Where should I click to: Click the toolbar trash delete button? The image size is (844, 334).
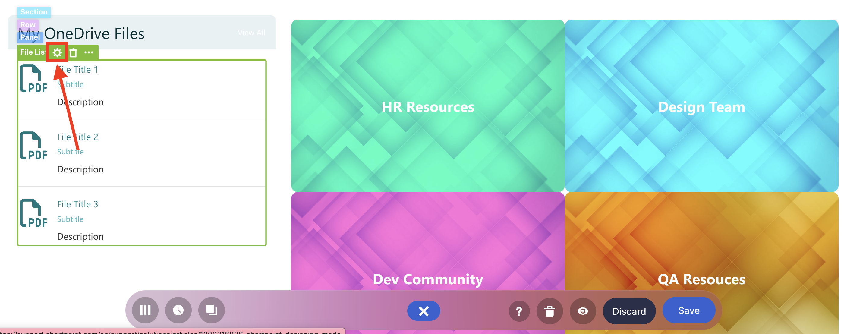click(550, 311)
